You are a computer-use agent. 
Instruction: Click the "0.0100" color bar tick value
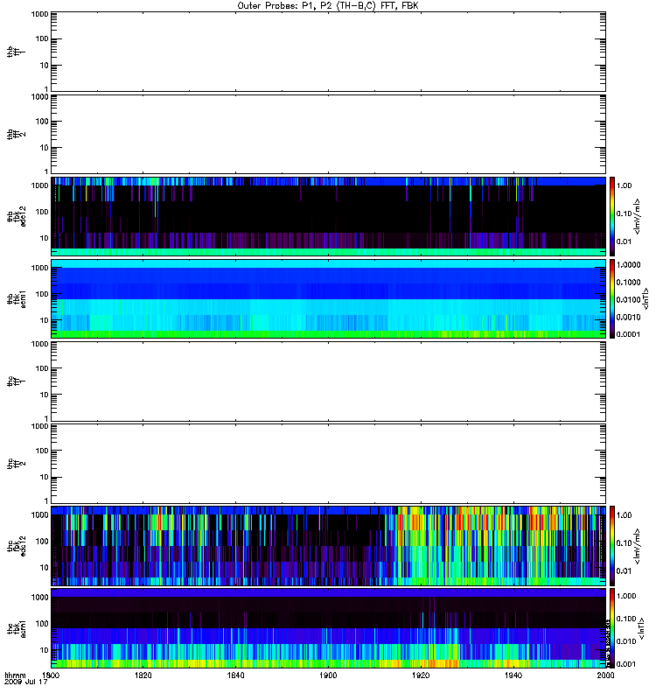click(x=628, y=299)
